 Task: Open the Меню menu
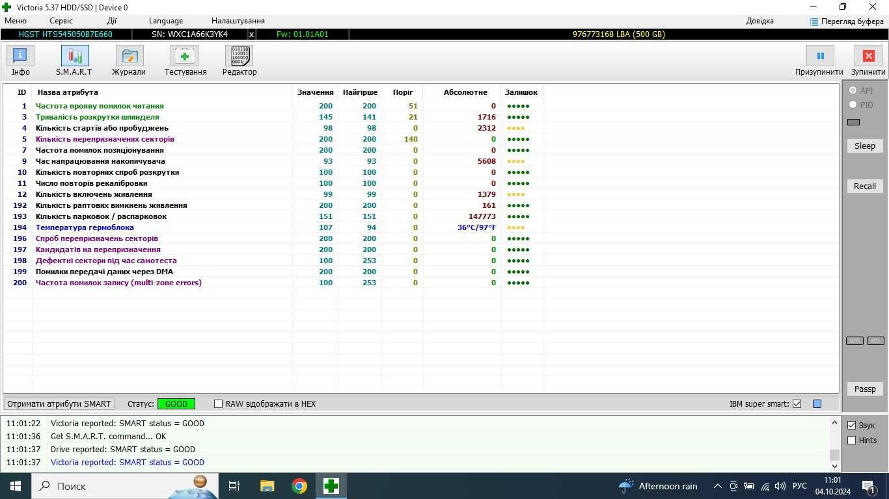(x=16, y=21)
